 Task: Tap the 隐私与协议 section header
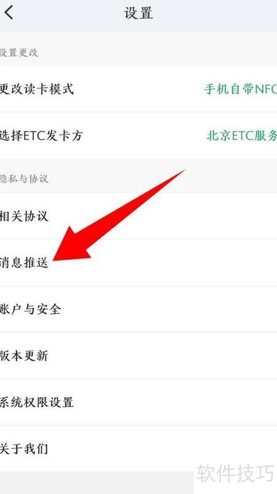click(24, 179)
